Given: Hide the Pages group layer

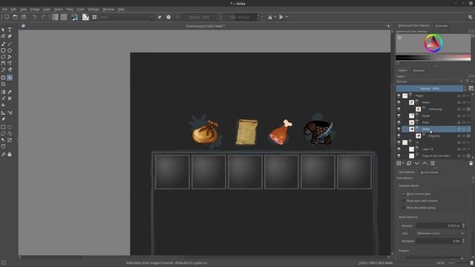Looking at the screenshot, I should click(x=399, y=96).
